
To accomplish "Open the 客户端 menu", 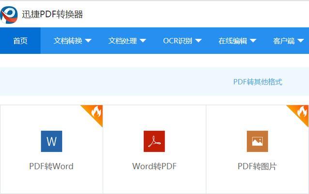I will pyautogui.click(x=284, y=41).
